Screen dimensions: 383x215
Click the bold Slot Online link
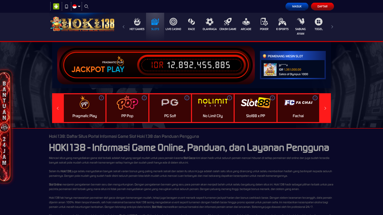(x=55, y=184)
